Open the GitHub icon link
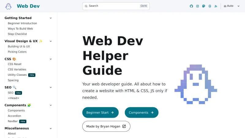This screenshot has height=138, width=245. pos(191,6)
